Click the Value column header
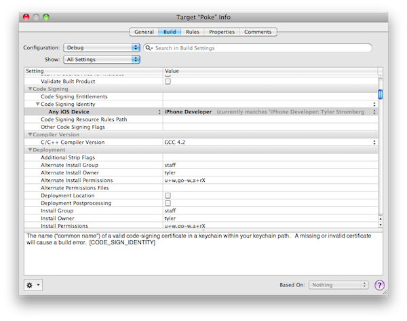Viewport: 407px width, 321px height. click(x=270, y=71)
